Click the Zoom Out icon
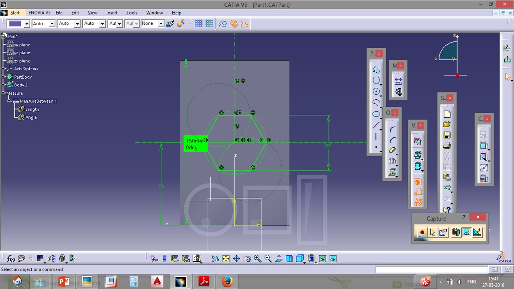 click(x=268, y=259)
